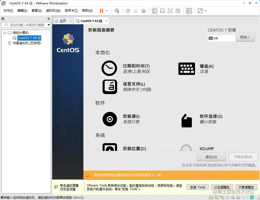Open the 文件(F) menu
The width and height of the screenshot is (260, 200).
click(8, 11)
